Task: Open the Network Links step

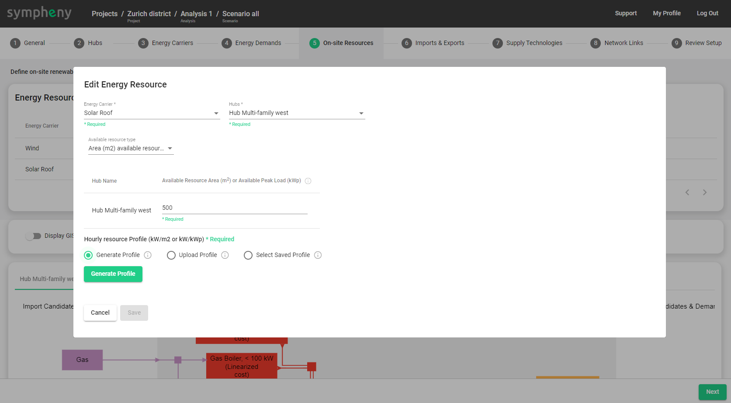Action: [623, 43]
